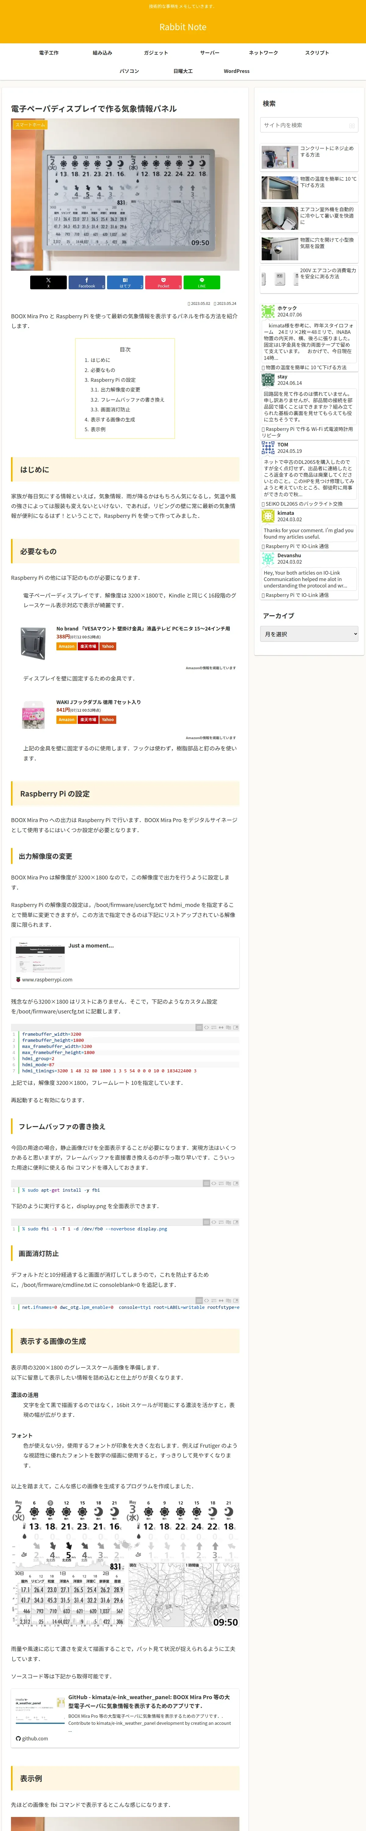Open apt-get install fbi code in new window
Screen dimensions: 366x1831
[236, 1183]
